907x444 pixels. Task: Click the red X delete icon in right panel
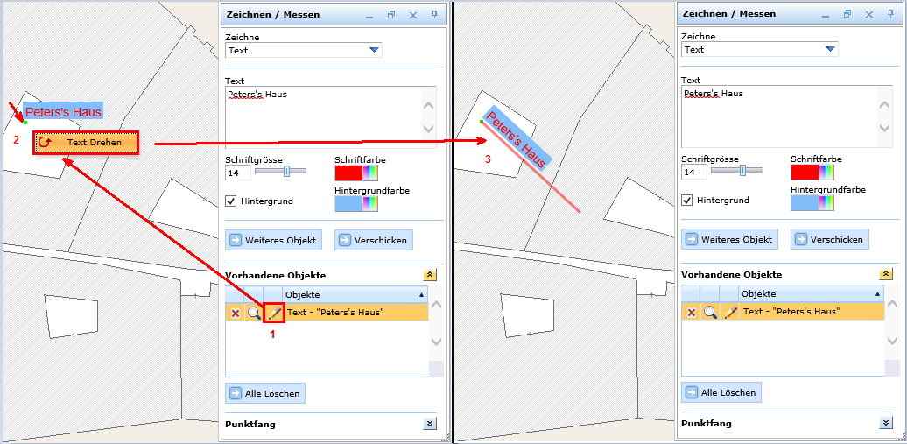click(x=691, y=312)
